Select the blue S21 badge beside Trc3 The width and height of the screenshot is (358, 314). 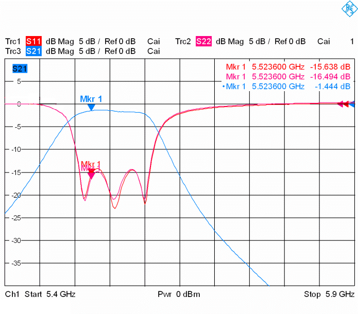pos(33,51)
